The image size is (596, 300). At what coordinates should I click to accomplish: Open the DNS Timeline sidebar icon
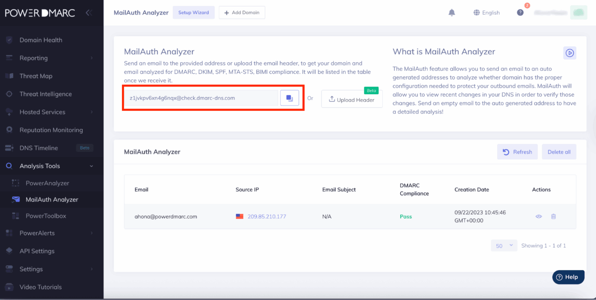pos(9,148)
